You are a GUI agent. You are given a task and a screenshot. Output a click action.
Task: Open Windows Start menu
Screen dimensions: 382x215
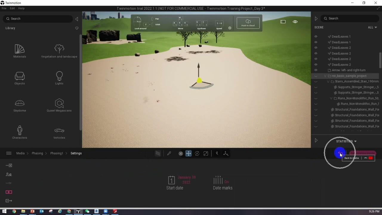pos(4,211)
